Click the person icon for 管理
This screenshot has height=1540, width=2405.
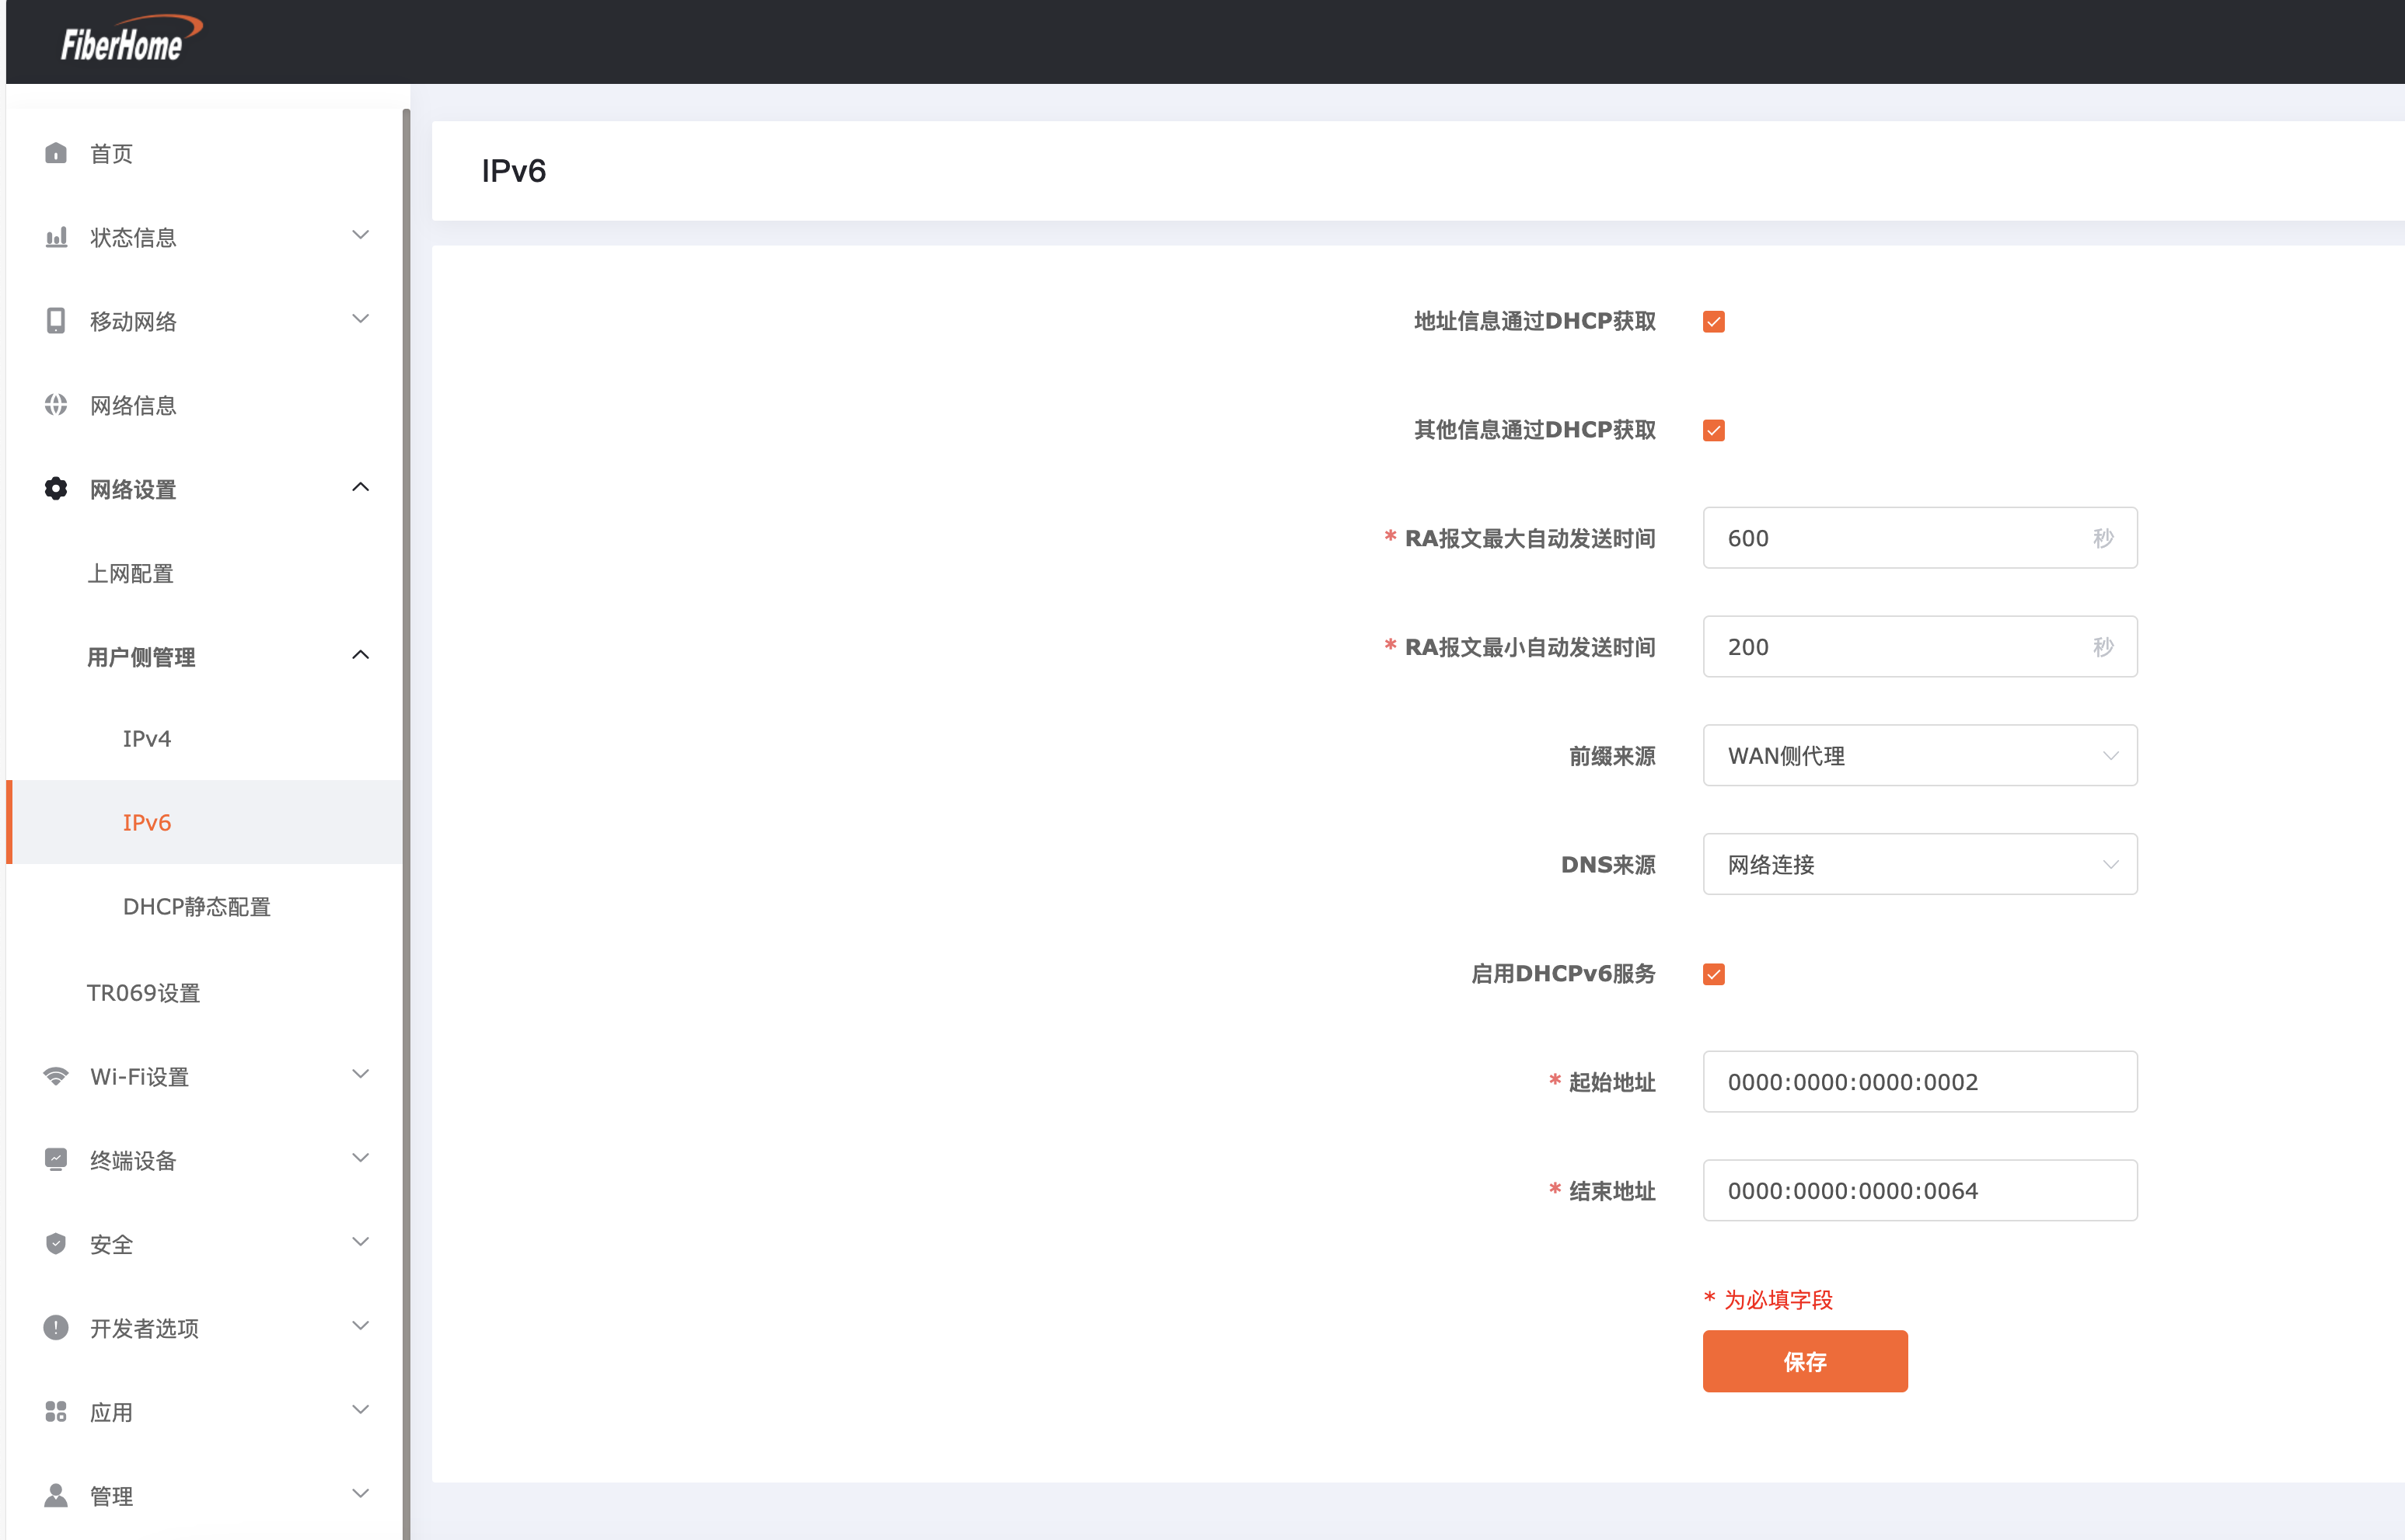tap(56, 1496)
